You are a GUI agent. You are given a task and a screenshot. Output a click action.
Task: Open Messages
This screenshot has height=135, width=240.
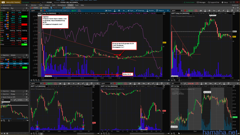tap(201, 2)
